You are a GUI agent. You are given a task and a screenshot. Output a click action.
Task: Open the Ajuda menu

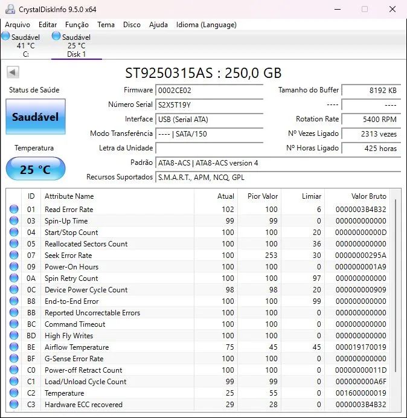(x=158, y=25)
